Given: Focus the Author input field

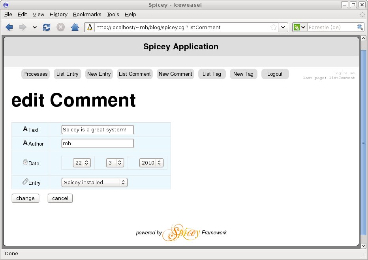Looking at the screenshot, I should click(x=98, y=144).
